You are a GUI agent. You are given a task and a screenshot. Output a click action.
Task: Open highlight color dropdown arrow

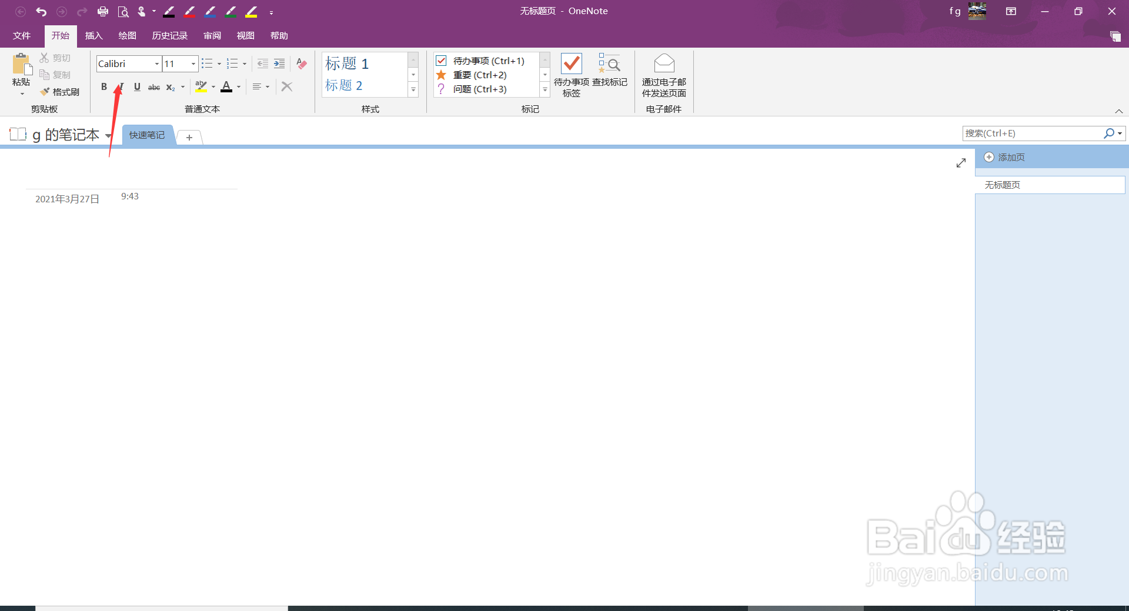click(213, 87)
